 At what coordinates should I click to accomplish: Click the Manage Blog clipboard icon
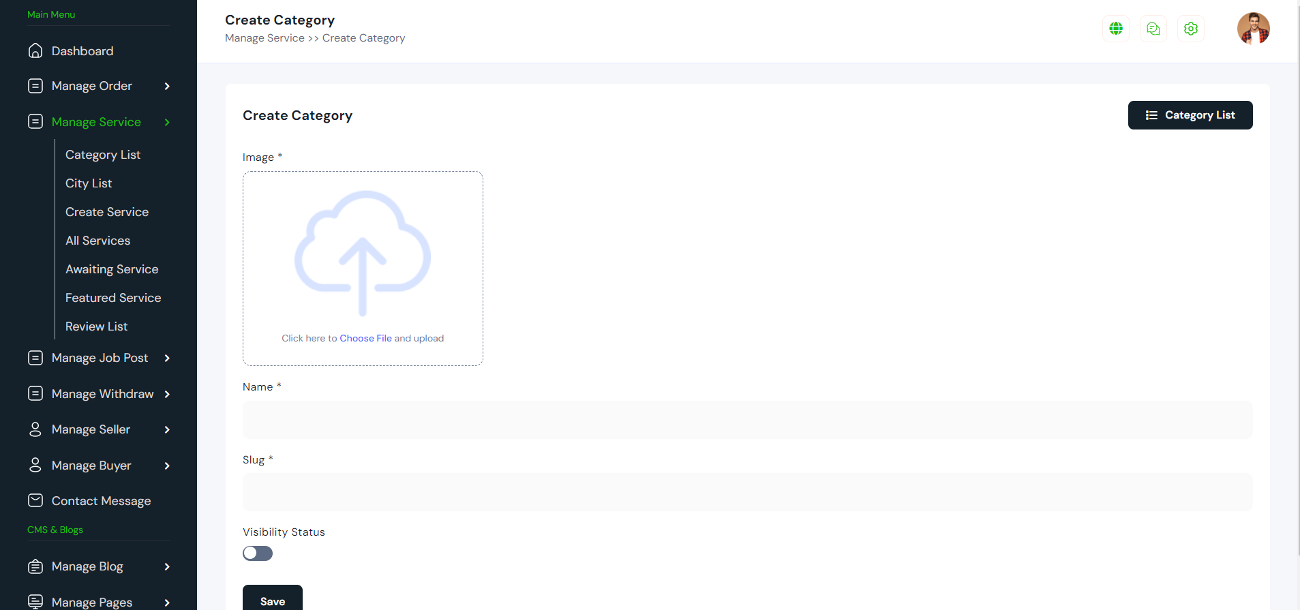pos(35,566)
